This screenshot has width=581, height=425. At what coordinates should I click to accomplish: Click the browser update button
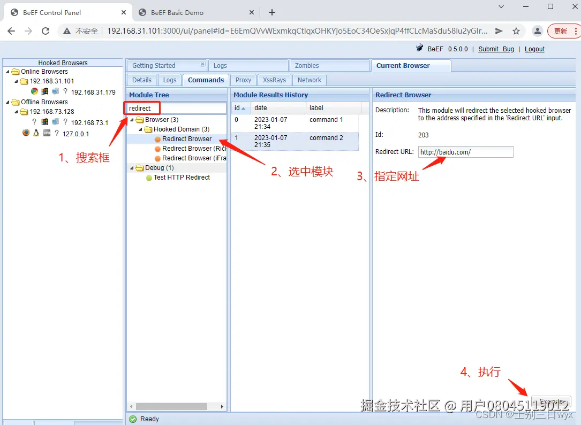(x=563, y=31)
